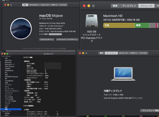This screenshot has width=159, height=117.
Task: Click the バージョン 10.14.6 text
Action: click(x=46, y=19)
